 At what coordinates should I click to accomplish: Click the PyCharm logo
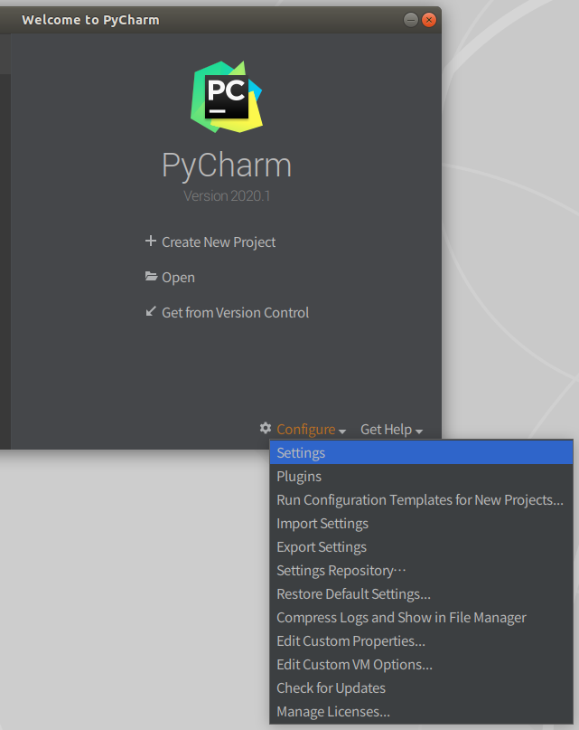227,97
